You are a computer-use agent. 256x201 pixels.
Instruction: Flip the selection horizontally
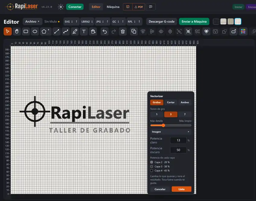[x=161, y=31]
